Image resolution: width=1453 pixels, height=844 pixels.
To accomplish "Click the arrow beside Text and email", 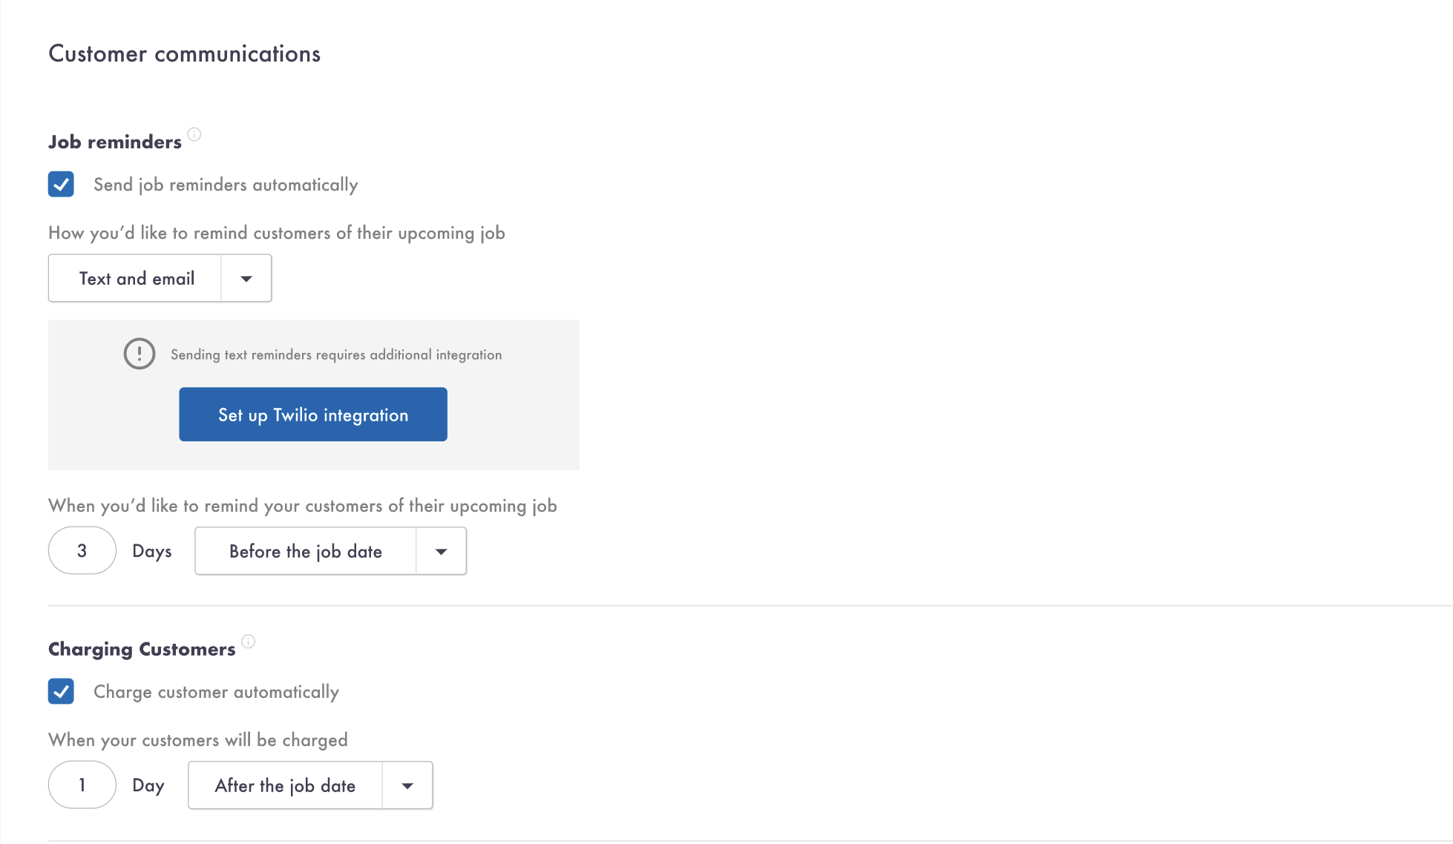I will (x=246, y=278).
